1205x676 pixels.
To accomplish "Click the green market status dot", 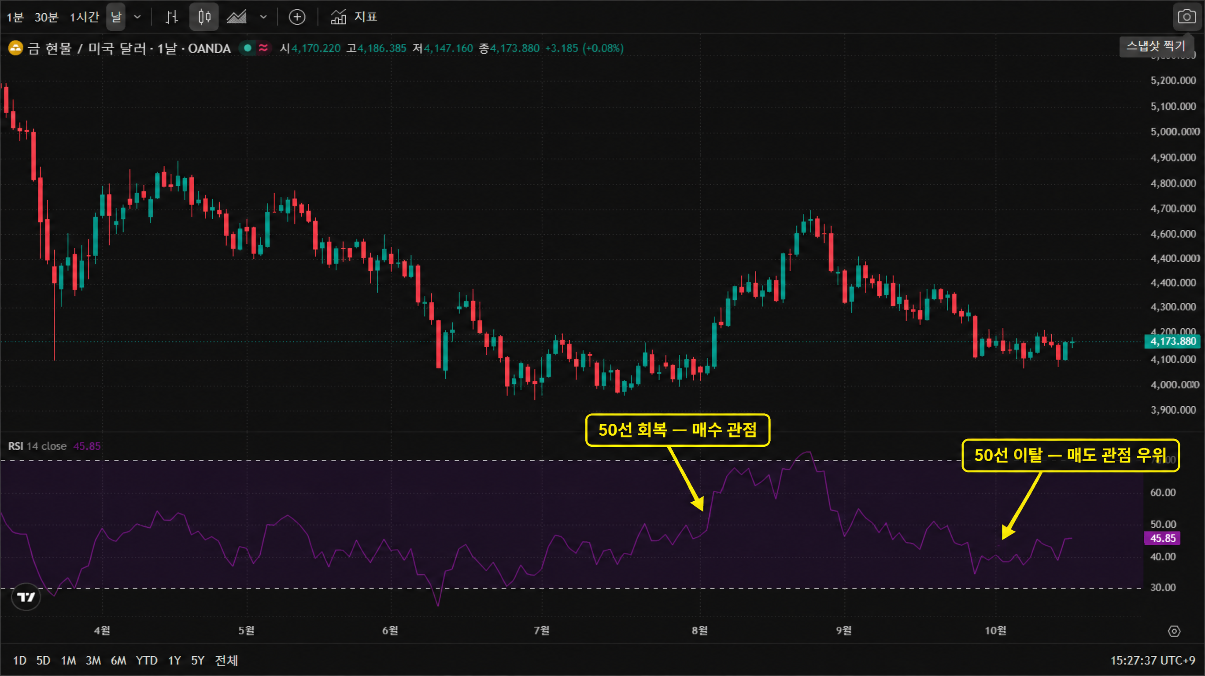I will [x=248, y=48].
